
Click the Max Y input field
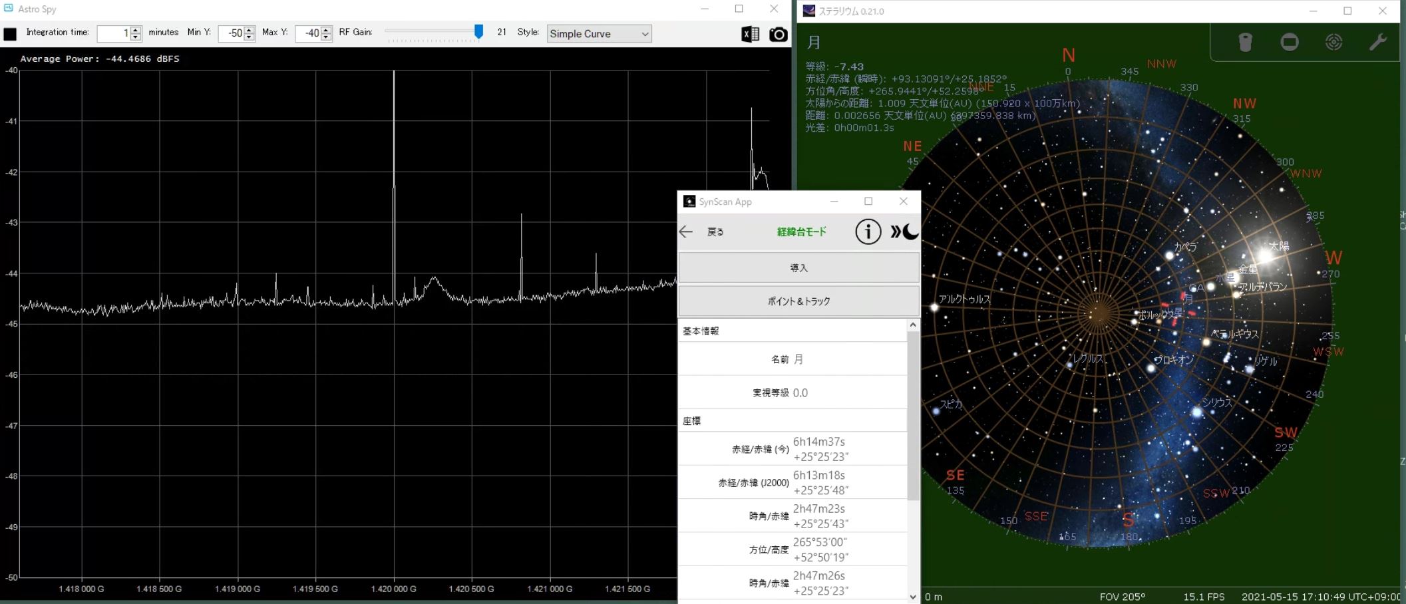click(308, 33)
